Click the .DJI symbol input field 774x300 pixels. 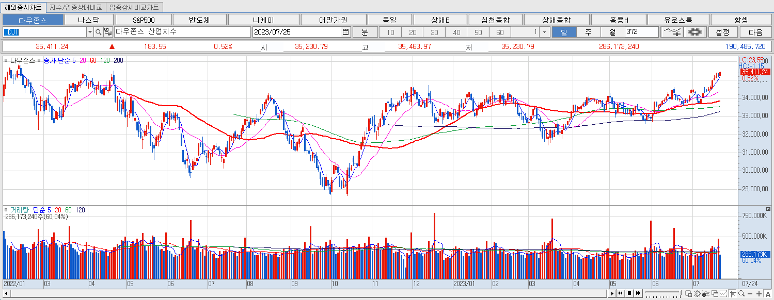[x=44, y=32]
